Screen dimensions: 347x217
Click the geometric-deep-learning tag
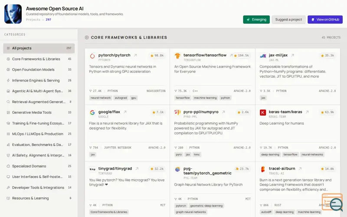point(206,206)
